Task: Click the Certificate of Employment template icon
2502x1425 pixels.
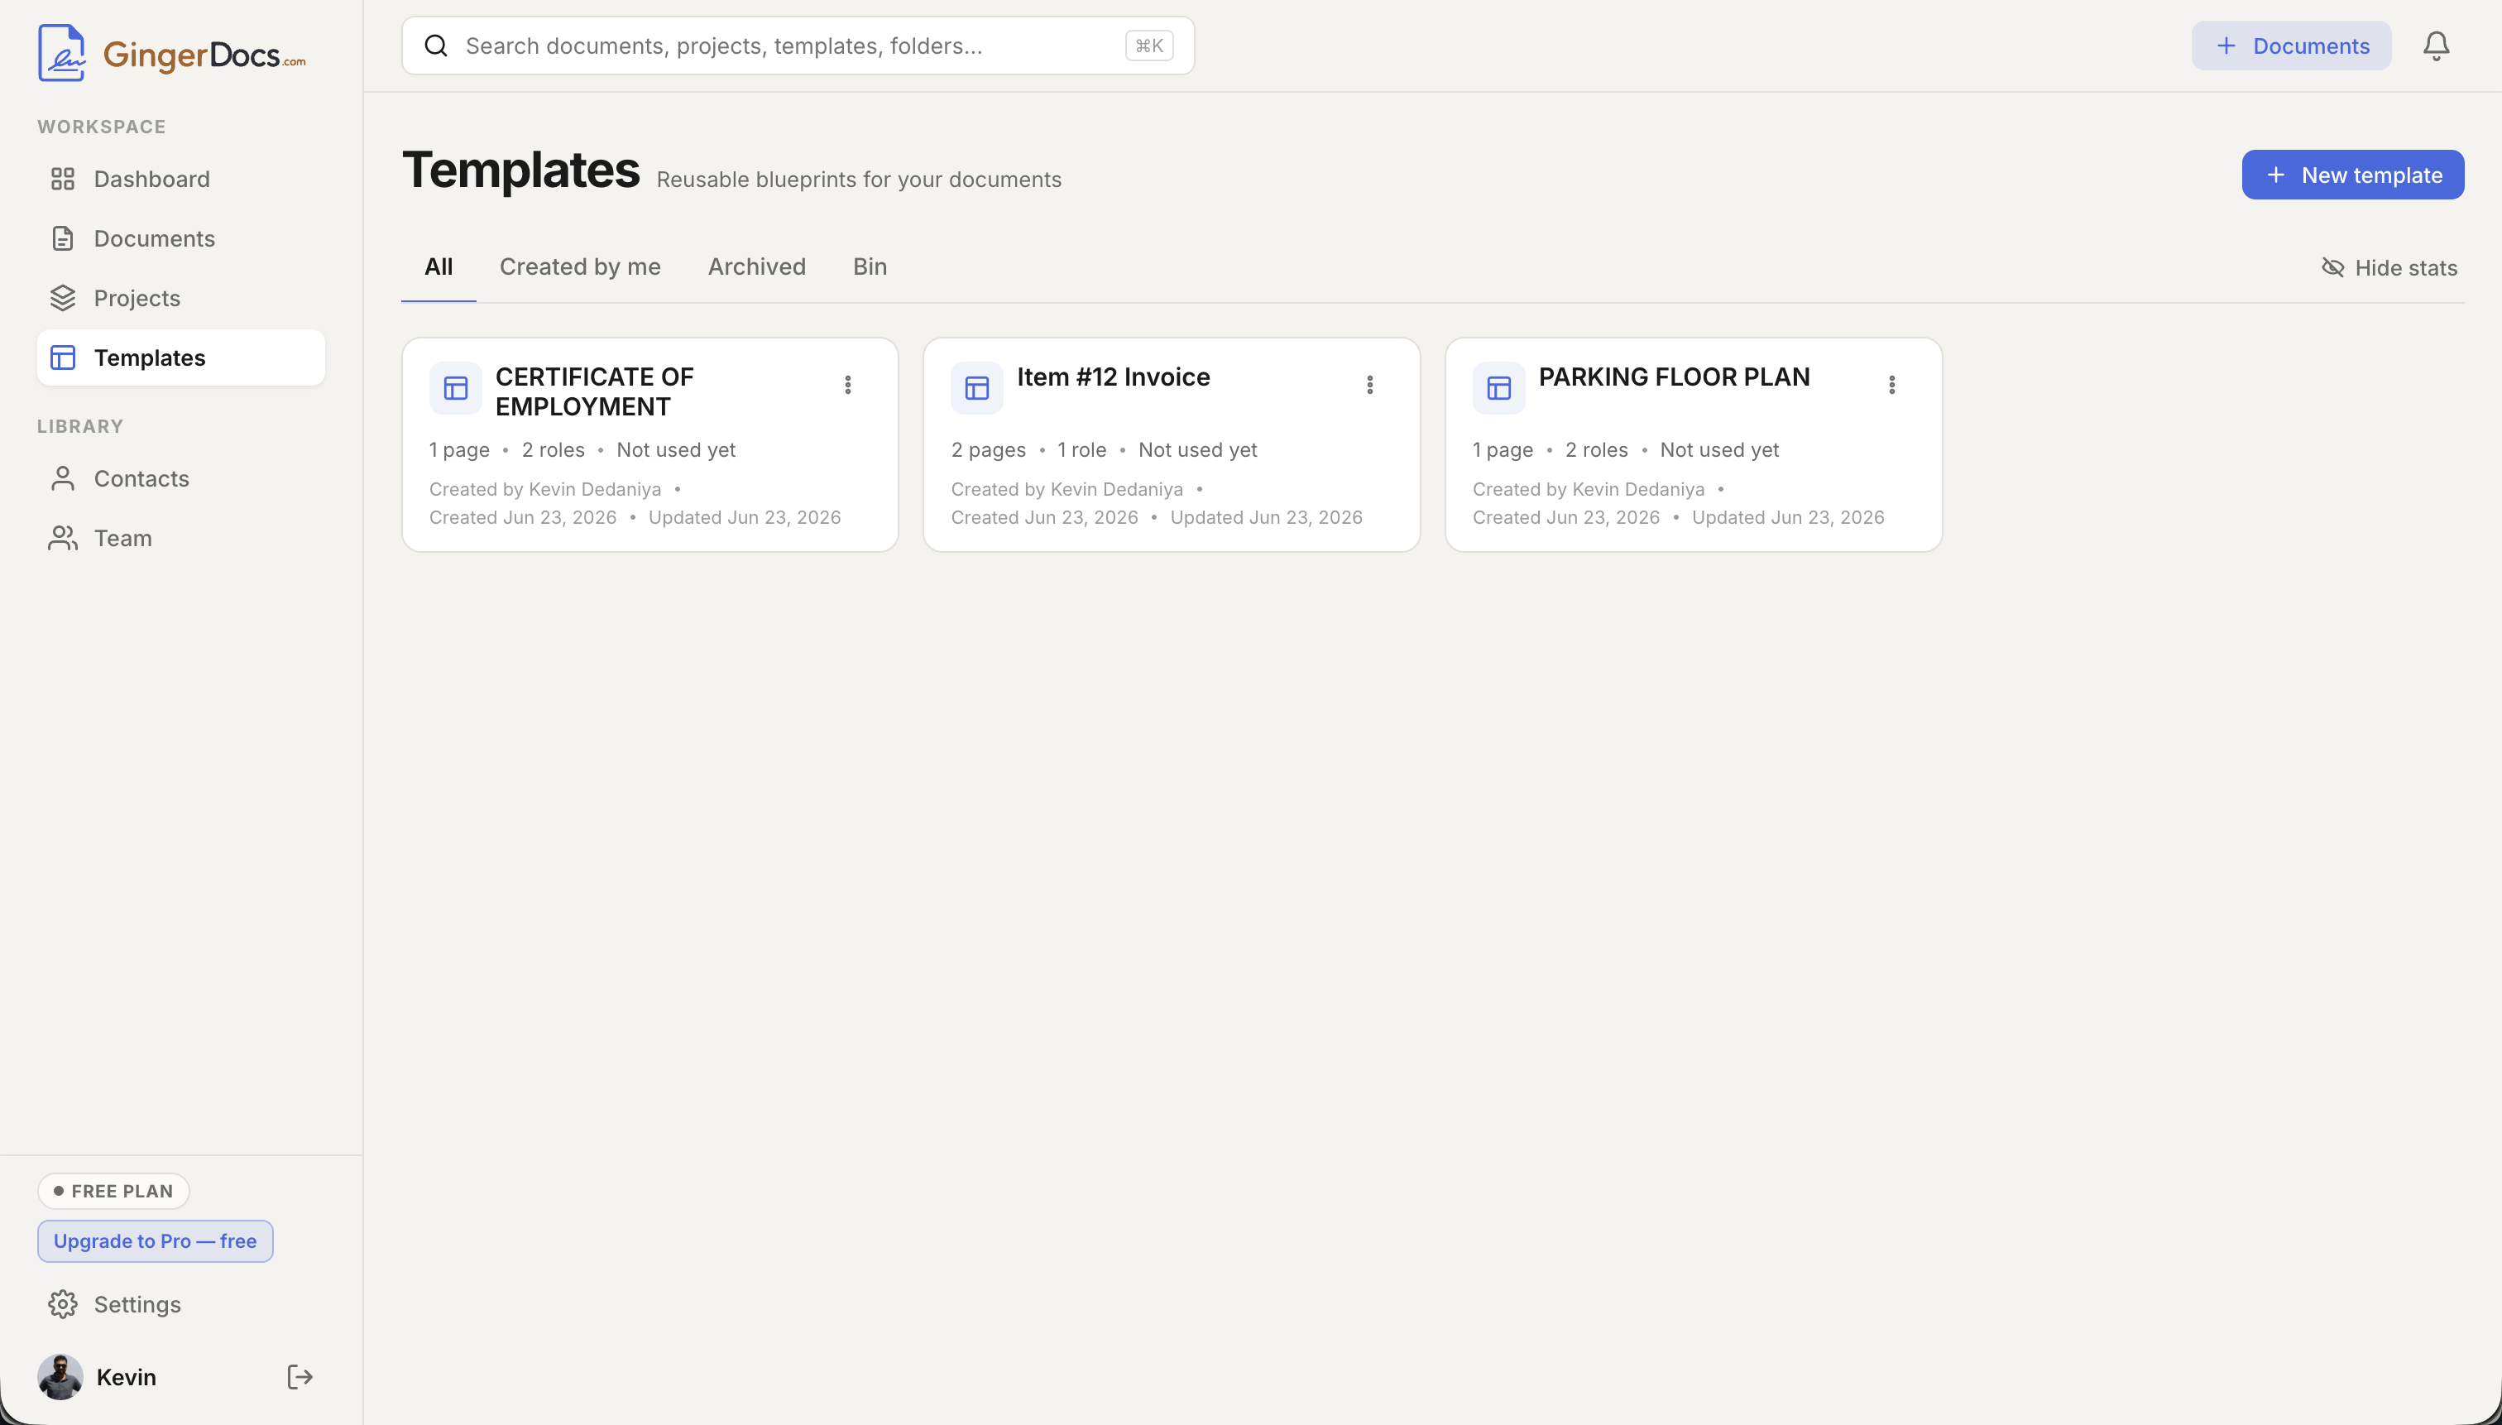Action: (455, 389)
